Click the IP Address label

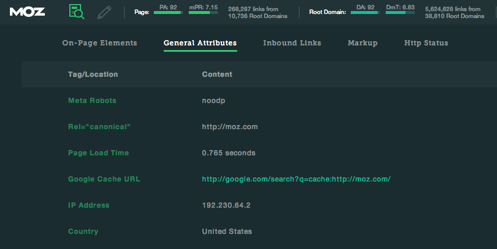pos(89,205)
